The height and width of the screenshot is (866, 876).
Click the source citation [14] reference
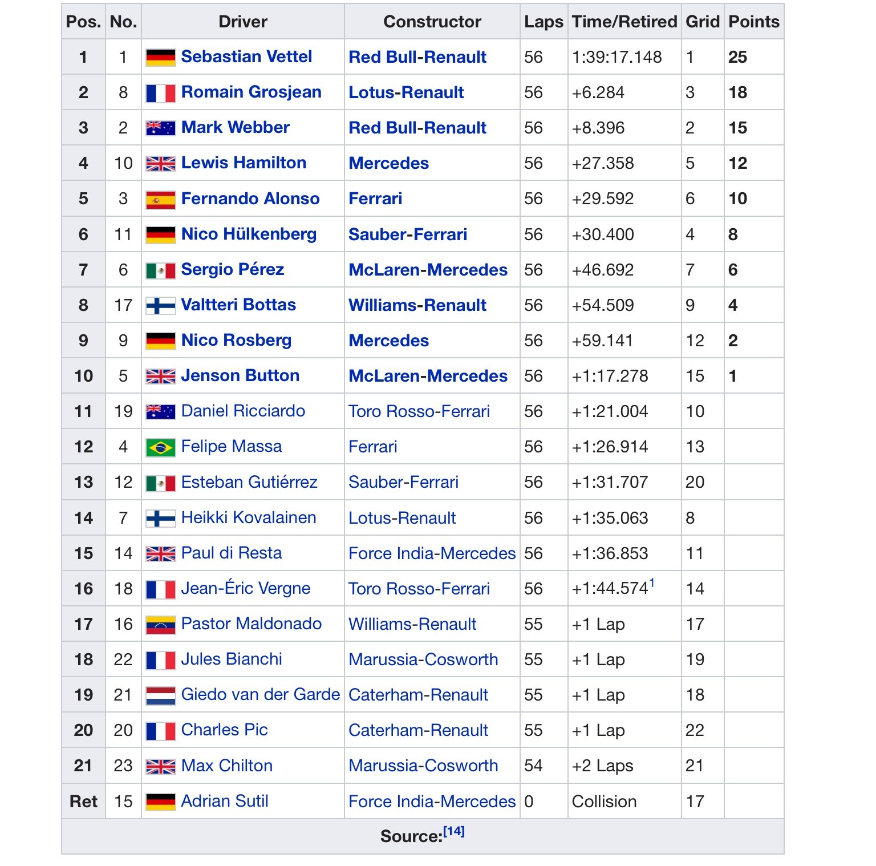tap(454, 831)
